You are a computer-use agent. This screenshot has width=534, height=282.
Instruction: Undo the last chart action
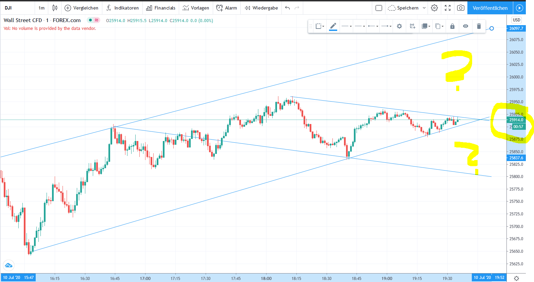pos(288,8)
